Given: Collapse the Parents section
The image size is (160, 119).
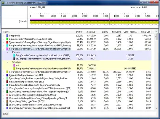Looking at the screenshot, I should [x=7, y=52].
